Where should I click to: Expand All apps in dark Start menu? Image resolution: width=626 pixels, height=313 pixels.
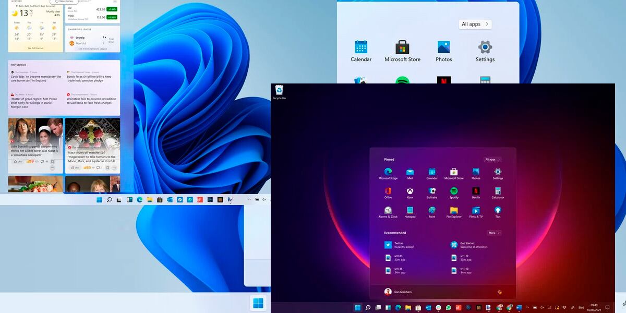[x=492, y=160]
